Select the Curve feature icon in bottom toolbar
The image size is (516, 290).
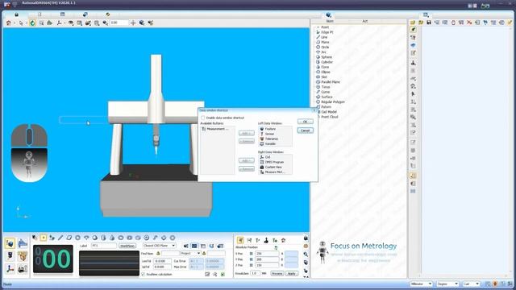155,238
